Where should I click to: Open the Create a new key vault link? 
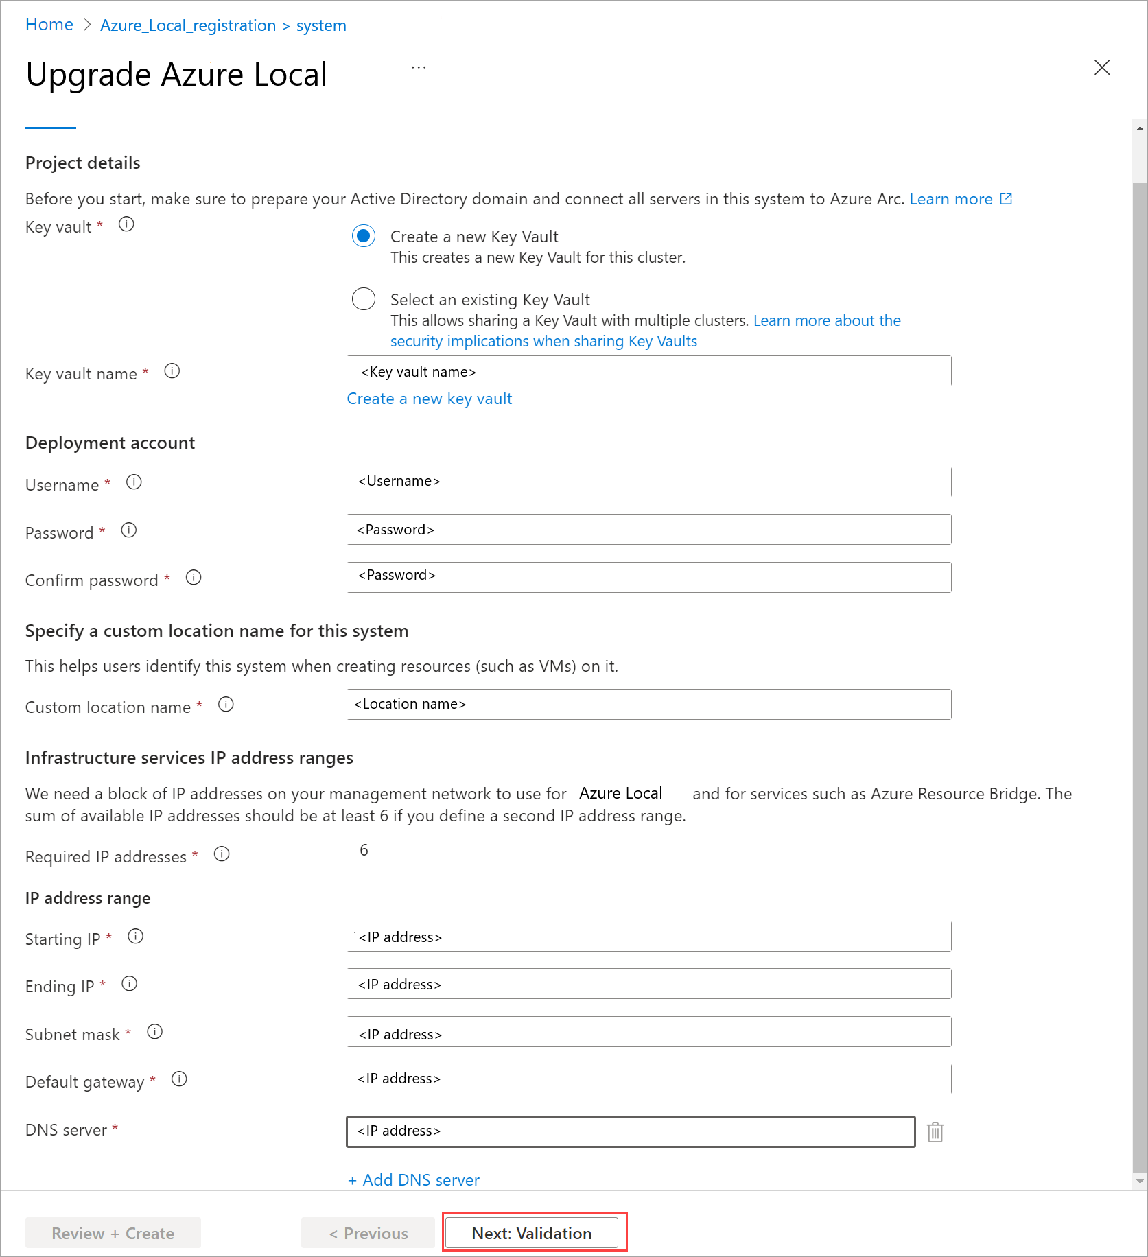coord(430,399)
